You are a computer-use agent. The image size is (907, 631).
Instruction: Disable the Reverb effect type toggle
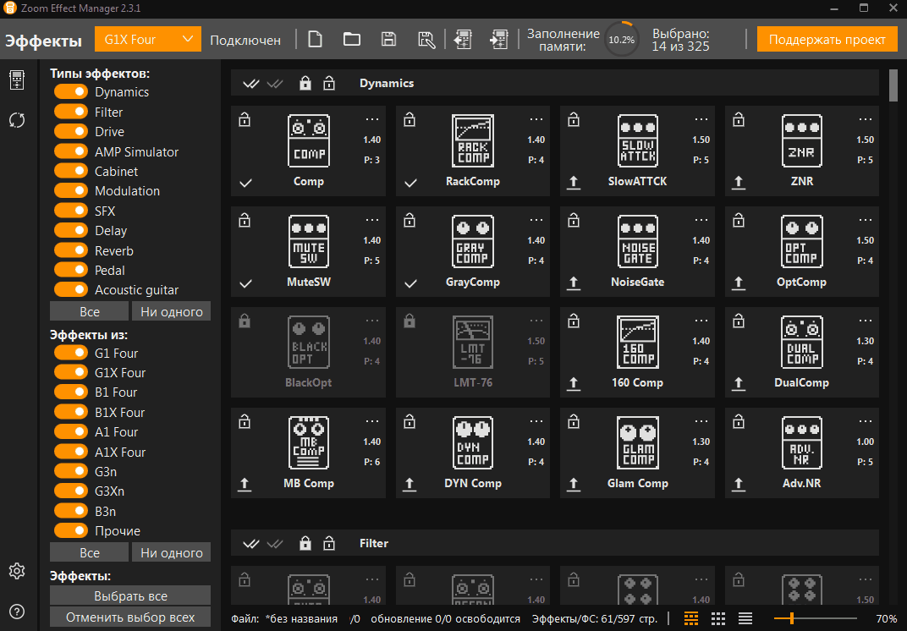pos(71,250)
